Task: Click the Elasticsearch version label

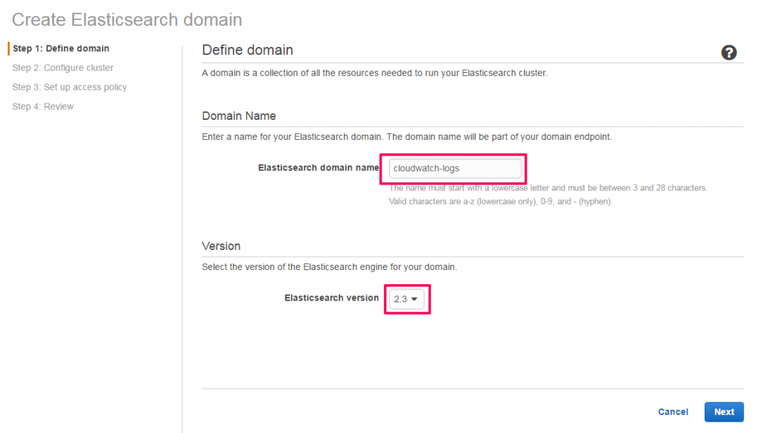Action: tap(331, 298)
